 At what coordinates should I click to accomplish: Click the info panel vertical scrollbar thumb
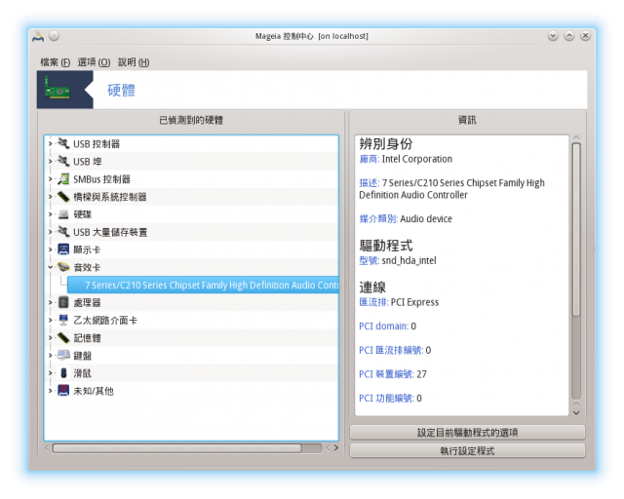576,230
